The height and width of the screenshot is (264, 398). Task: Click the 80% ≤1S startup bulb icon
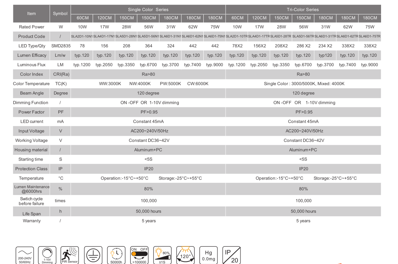pyautogui.click(x=162, y=255)
